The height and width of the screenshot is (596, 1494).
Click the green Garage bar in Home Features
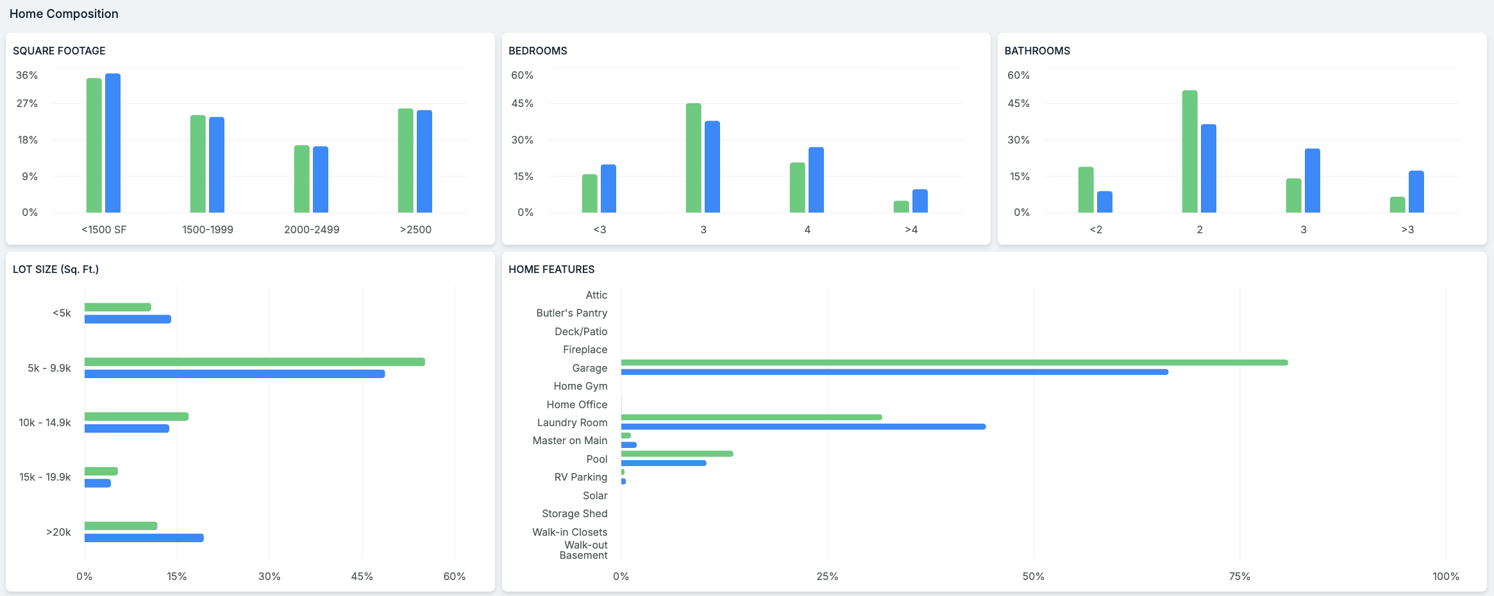click(x=954, y=363)
